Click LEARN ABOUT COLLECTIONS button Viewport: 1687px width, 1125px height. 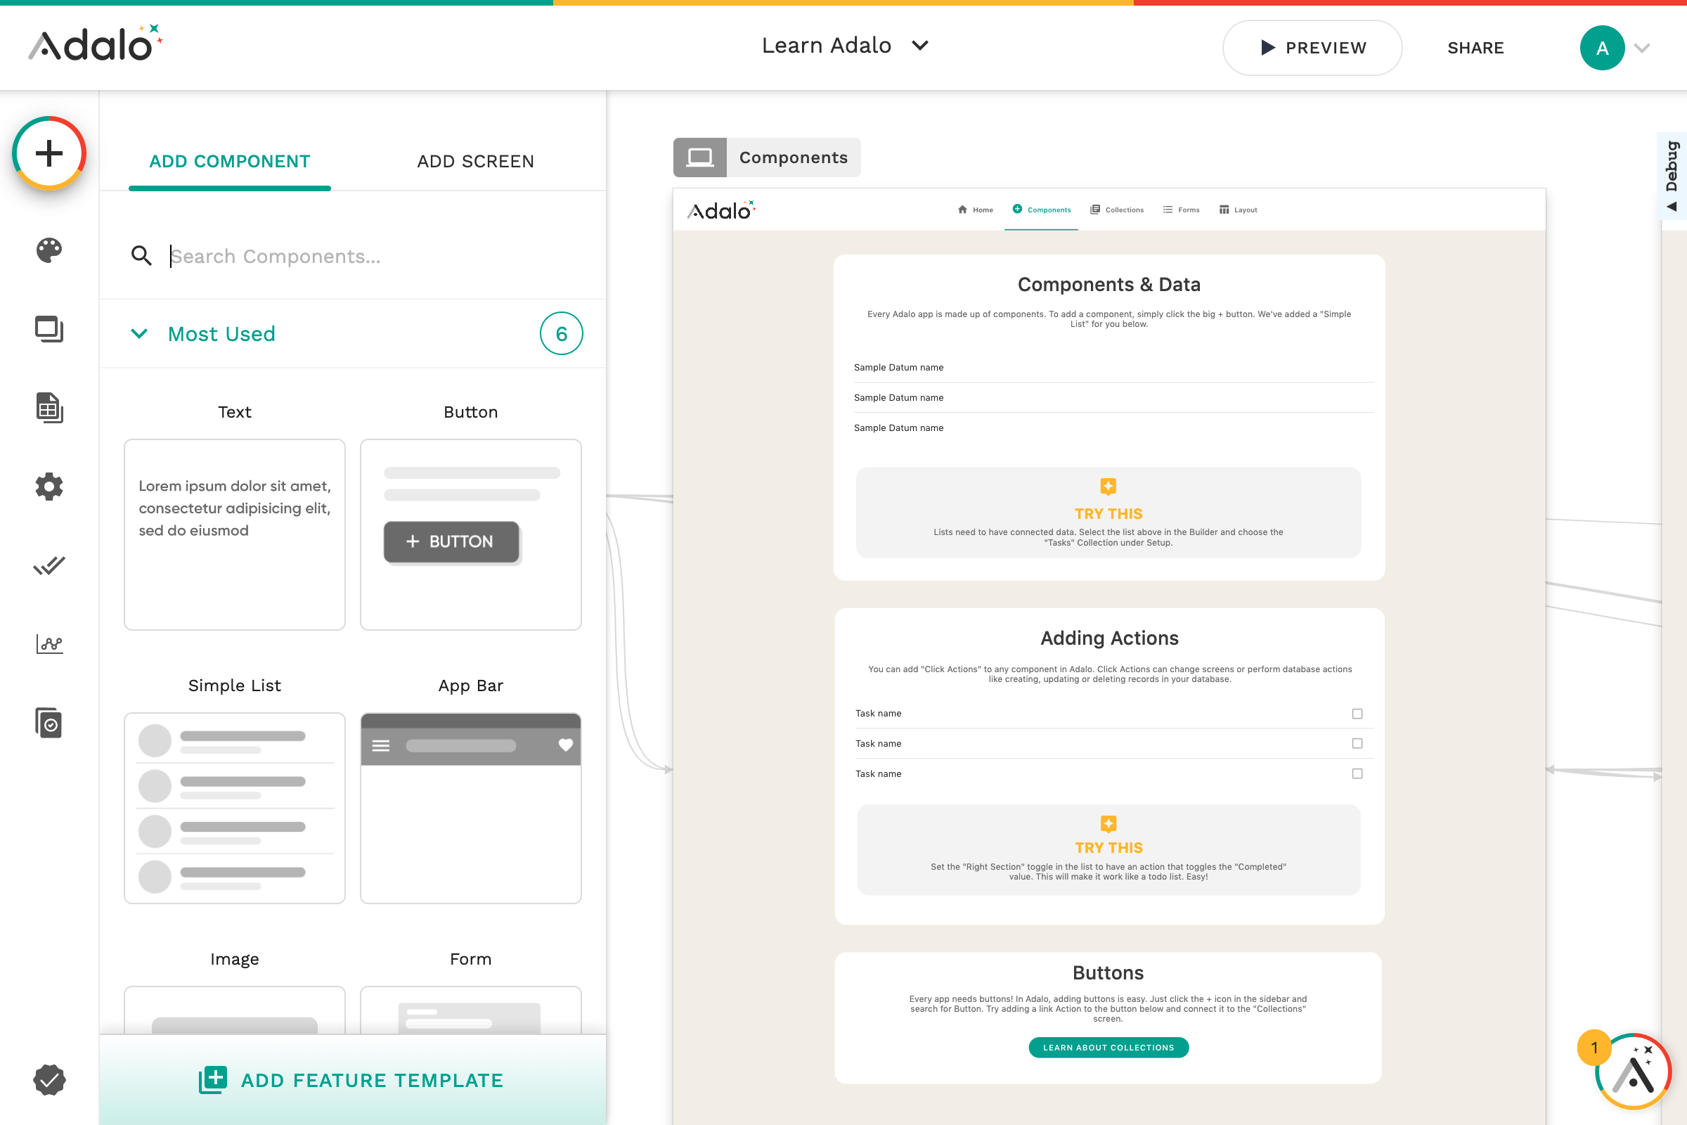(1108, 1047)
